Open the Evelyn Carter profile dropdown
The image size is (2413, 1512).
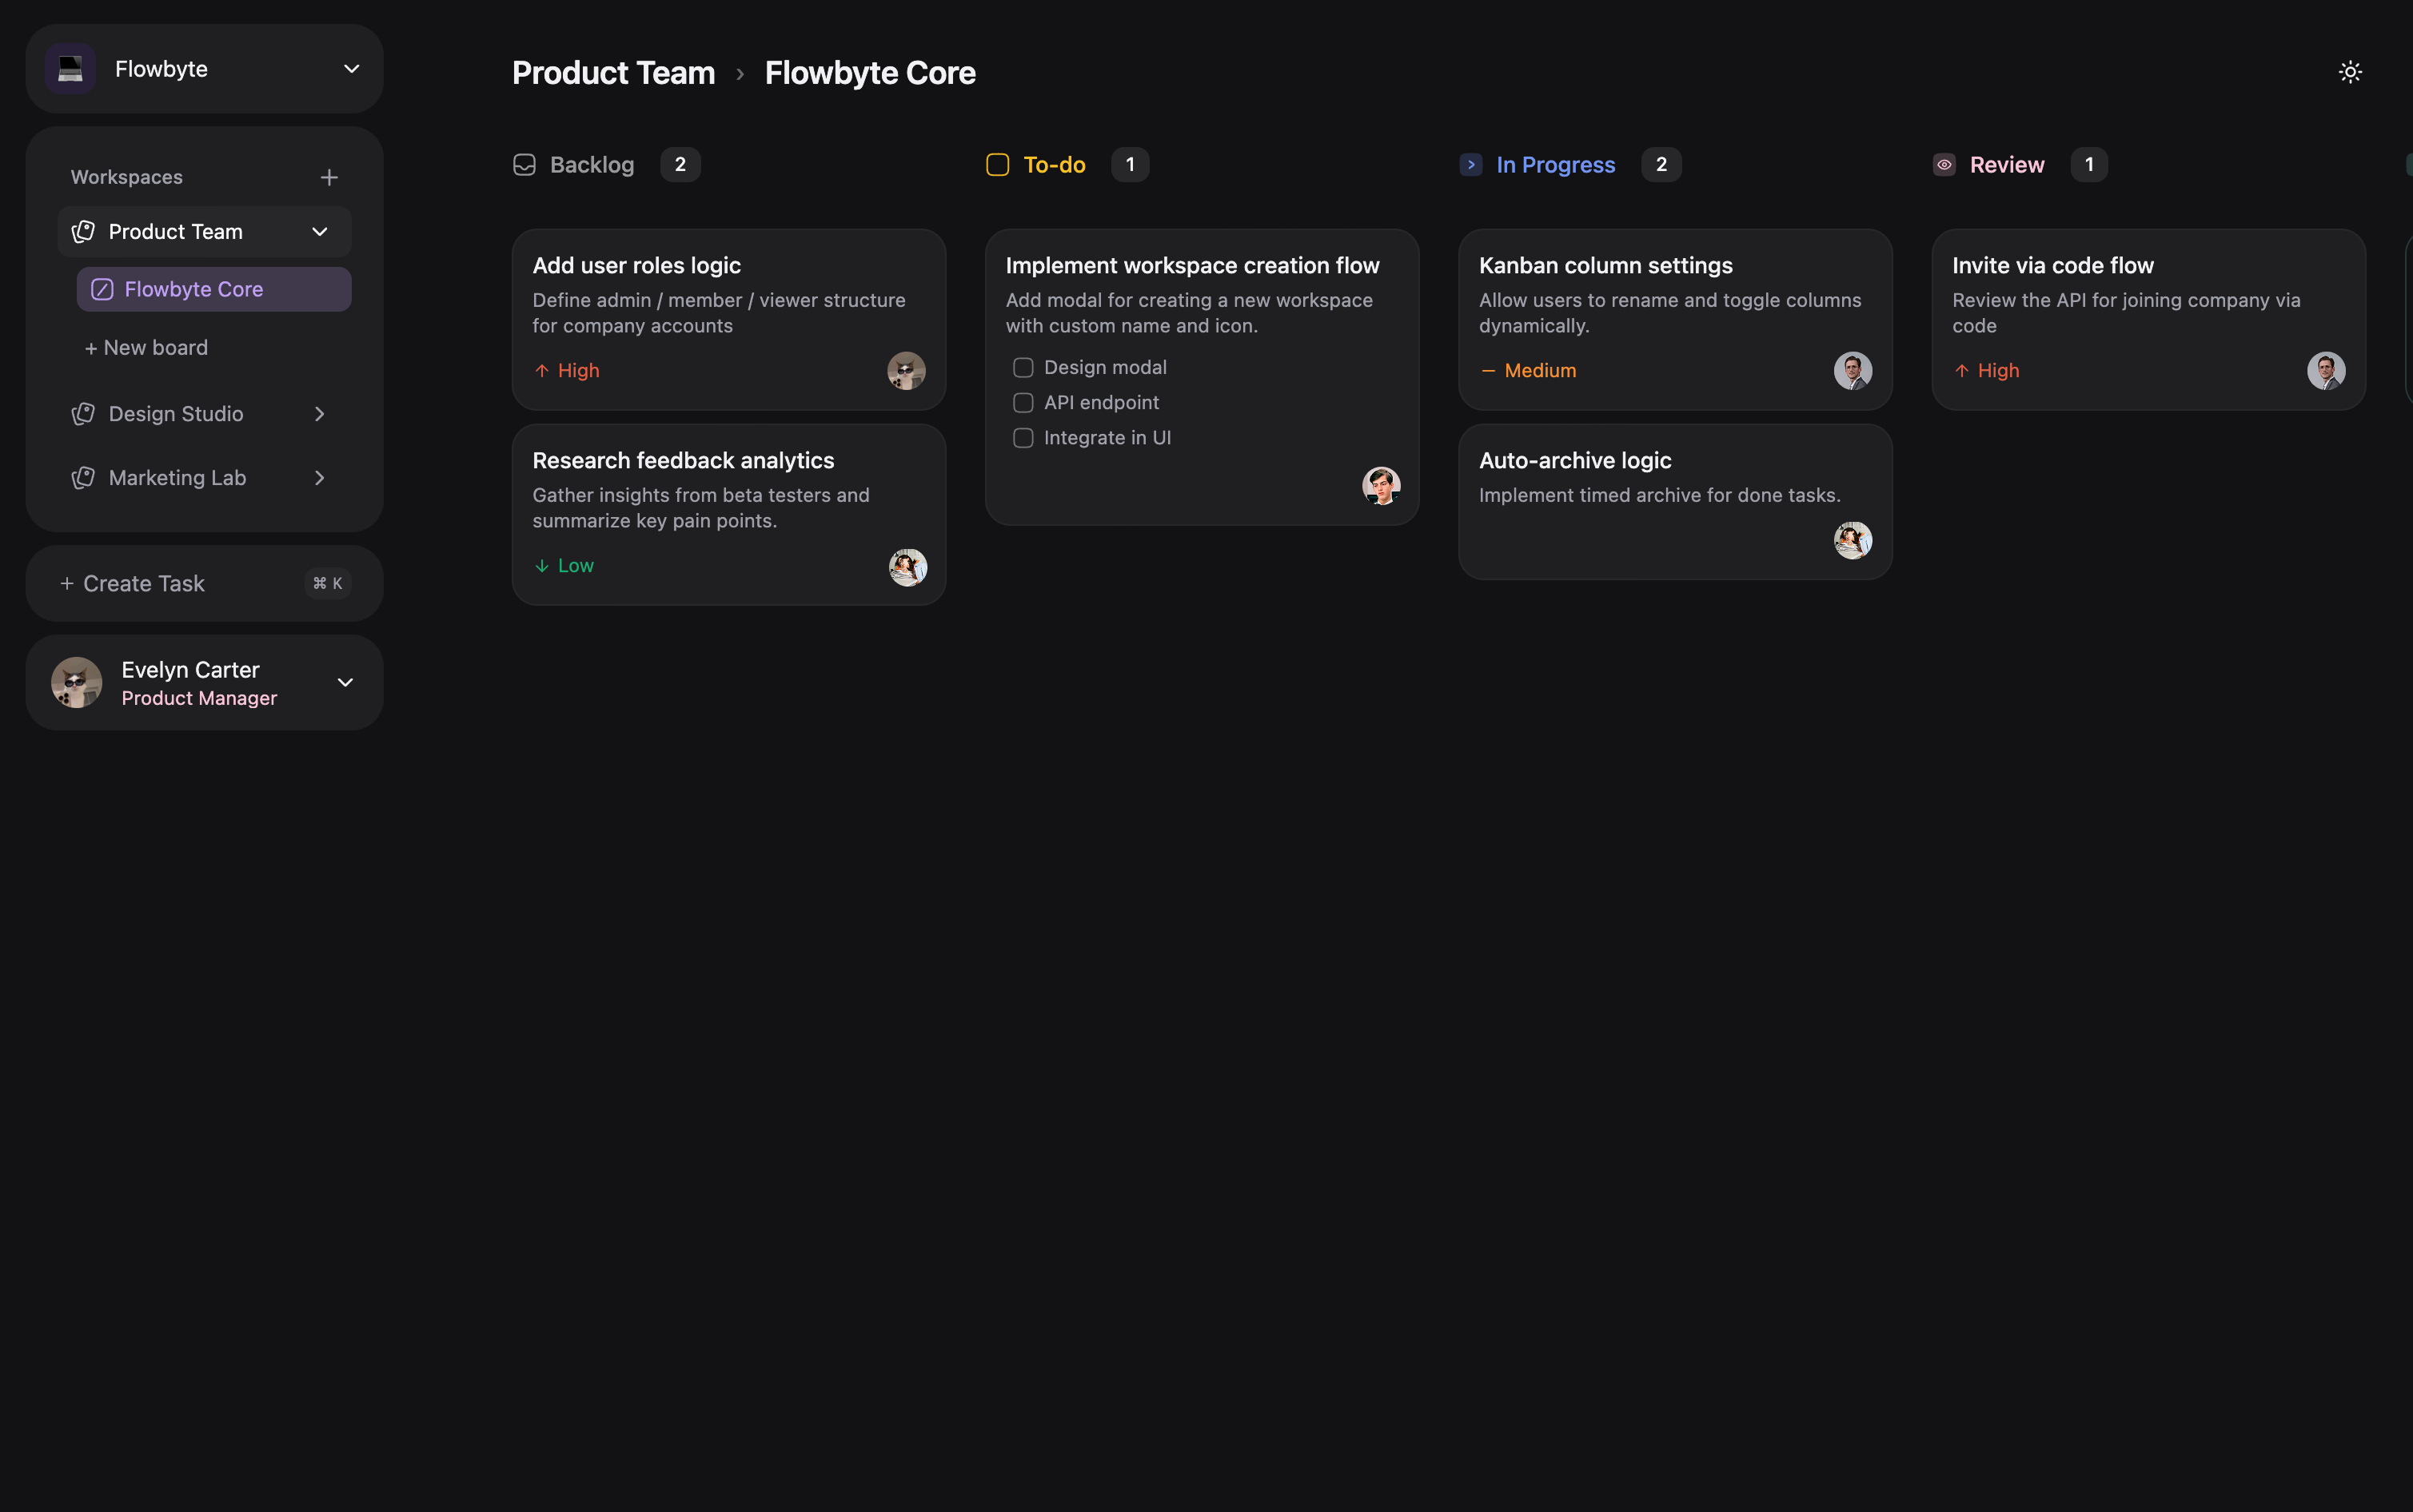[345, 683]
